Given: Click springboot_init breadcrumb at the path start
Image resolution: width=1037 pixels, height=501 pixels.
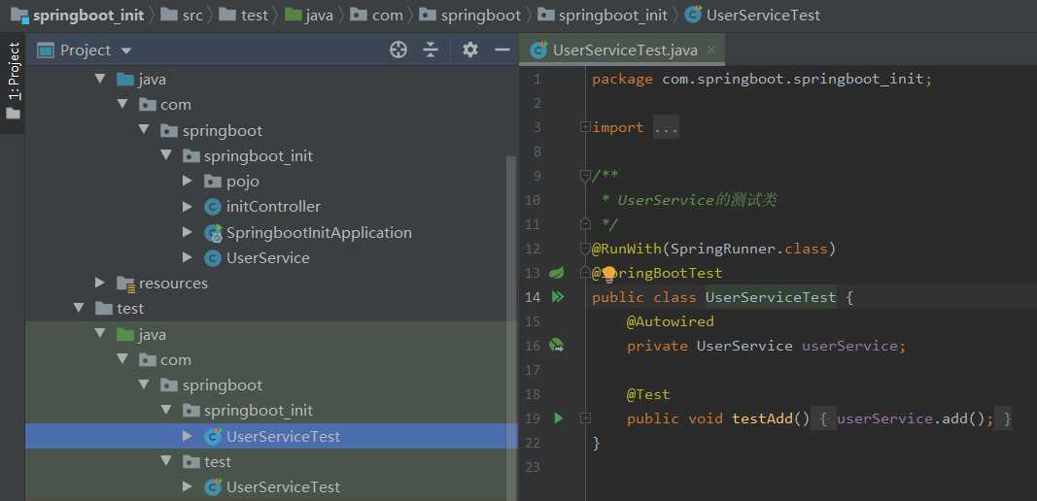Looking at the screenshot, I should pos(88,16).
